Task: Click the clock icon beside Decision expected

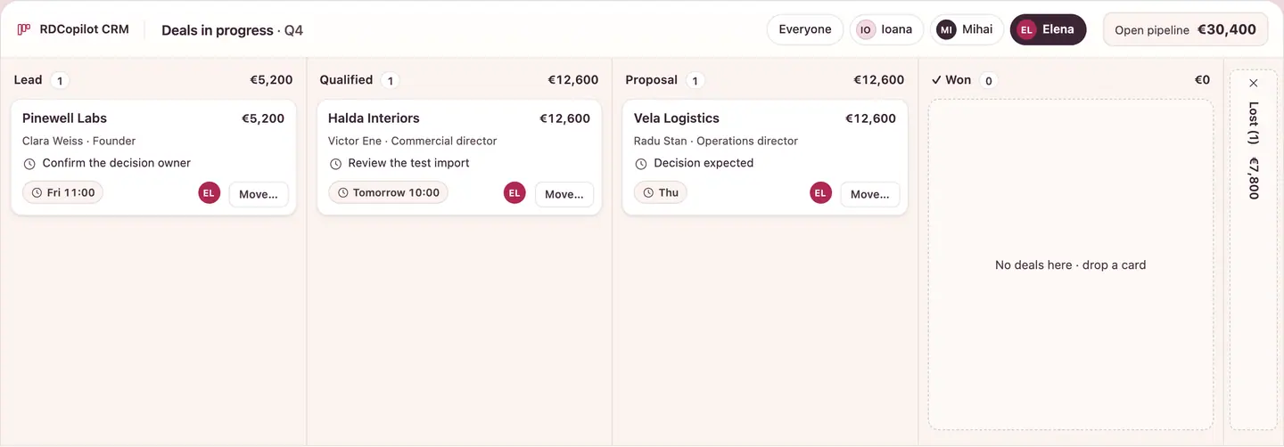Action: [641, 164]
